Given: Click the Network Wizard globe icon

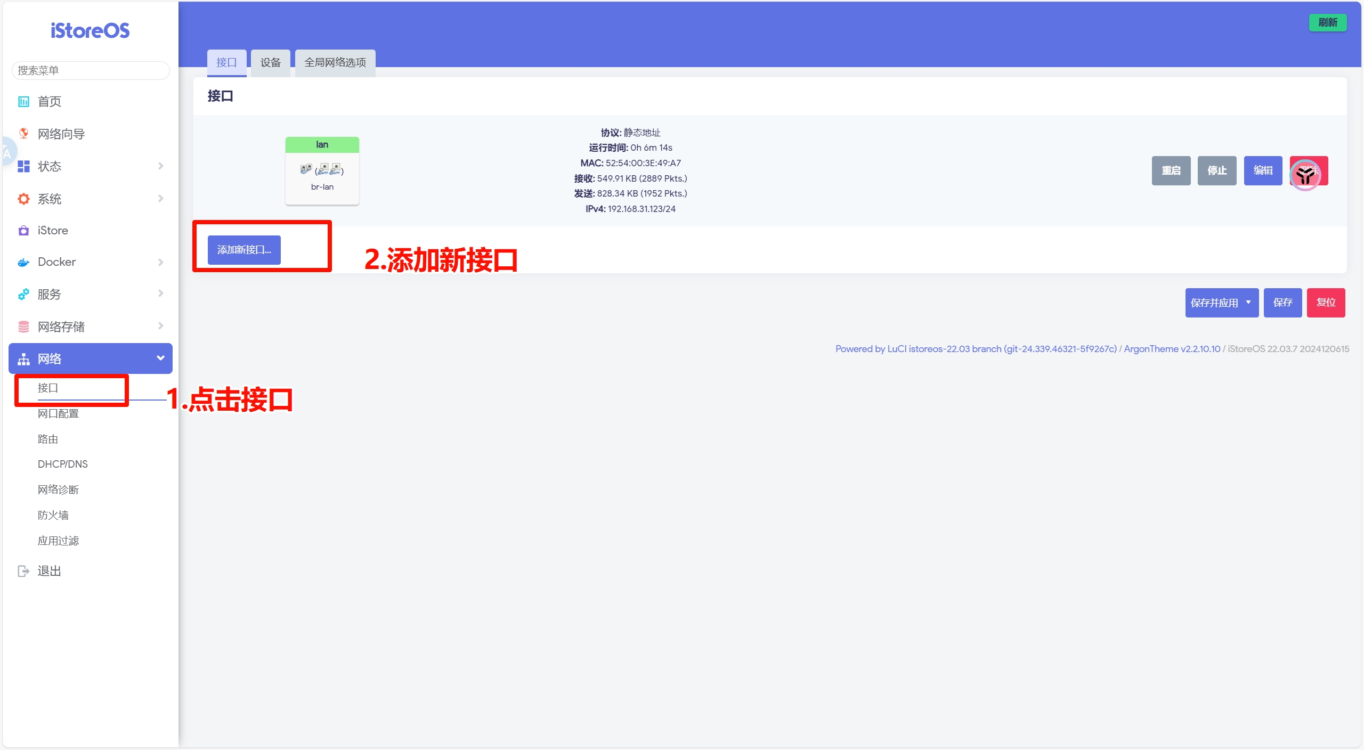Looking at the screenshot, I should tap(23, 133).
